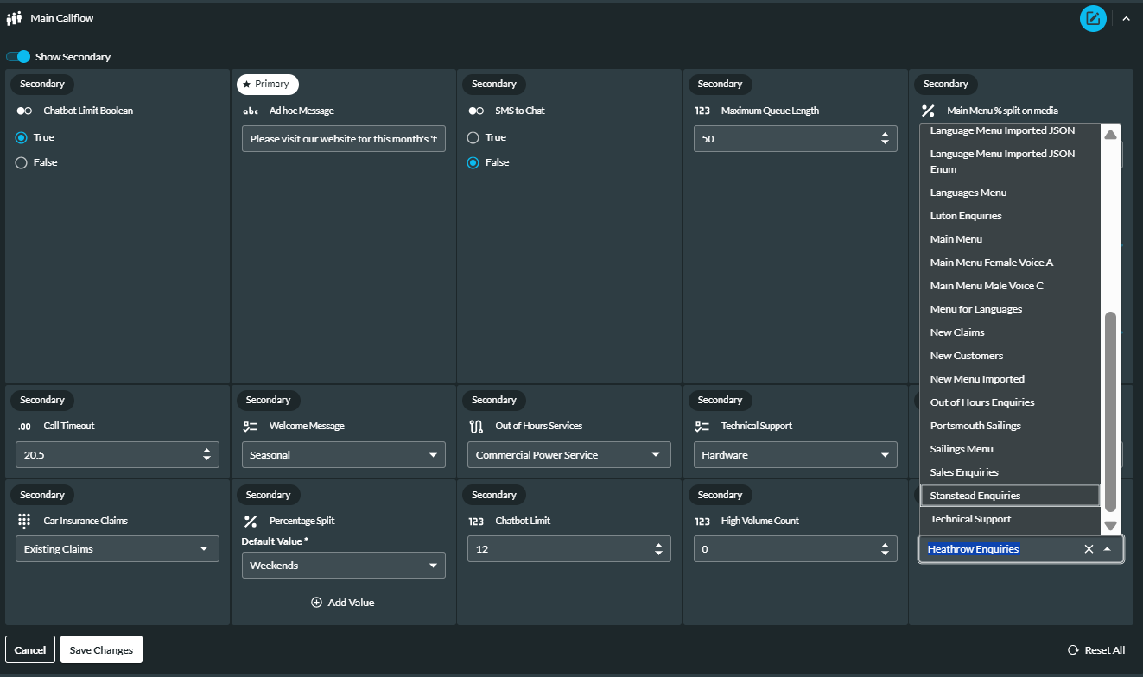Image resolution: width=1143 pixels, height=677 pixels.
Task: Open the Welcome Message Seasonal dropdown
Action: point(344,455)
